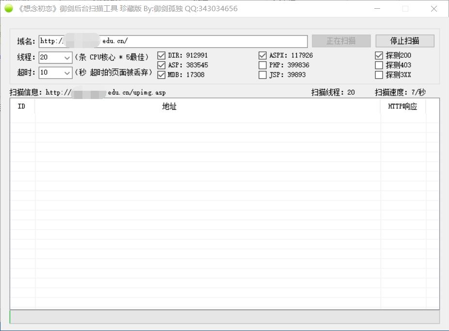
Task: Click the 扫描信息 URL status text
Action: (88, 92)
